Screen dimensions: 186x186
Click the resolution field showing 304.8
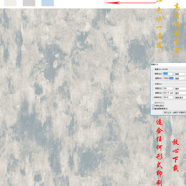click(168, 97)
